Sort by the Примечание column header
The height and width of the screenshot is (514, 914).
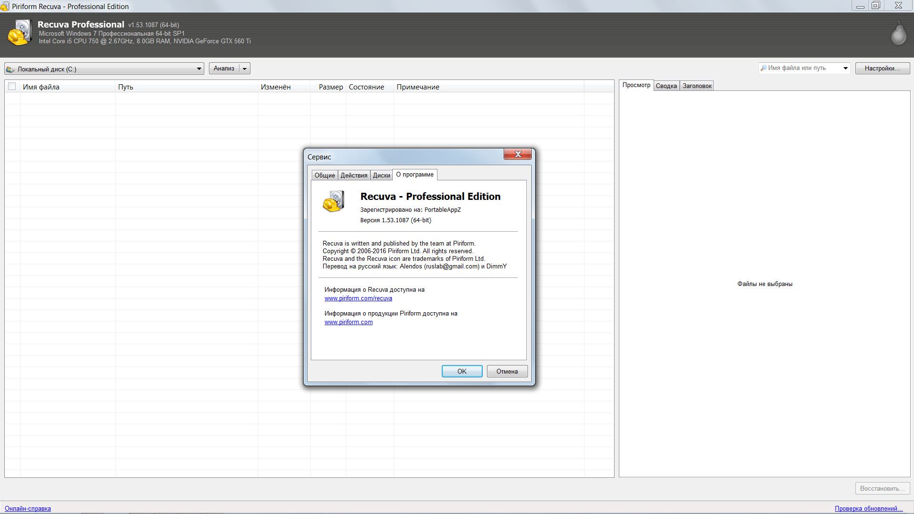(x=489, y=87)
